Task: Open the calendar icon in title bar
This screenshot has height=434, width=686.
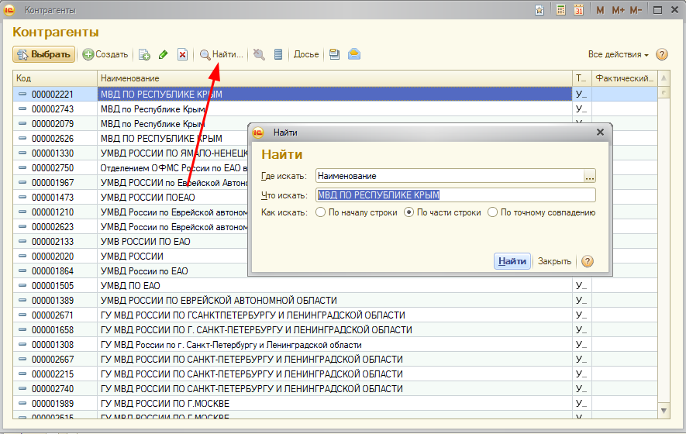Action: point(578,10)
